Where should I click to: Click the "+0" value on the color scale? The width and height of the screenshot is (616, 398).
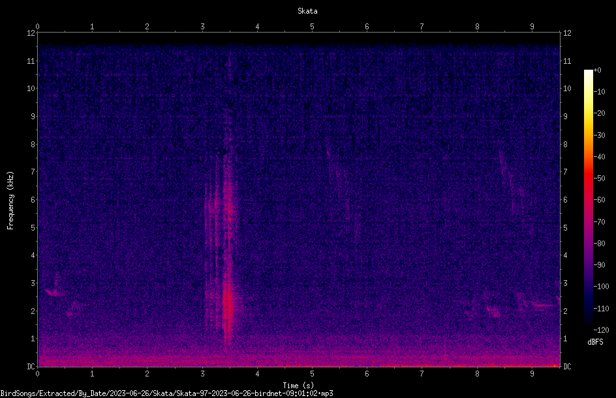597,70
